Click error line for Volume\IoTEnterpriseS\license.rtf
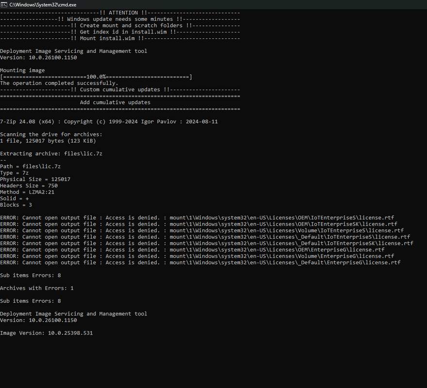The width and height of the screenshot is (427, 388). [202, 231]
